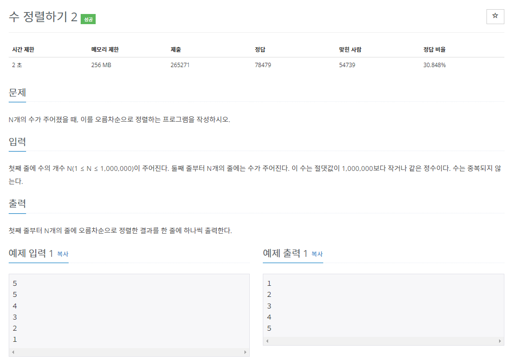Click left arrow of input scrollbar
Image resolution: width=515 pixels, height=364 pixels.
[x=13, y=352]
